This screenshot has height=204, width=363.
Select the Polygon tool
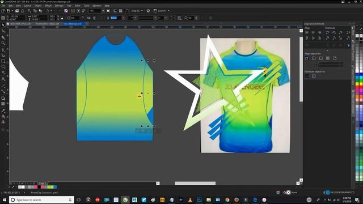(x=3, y=73)
